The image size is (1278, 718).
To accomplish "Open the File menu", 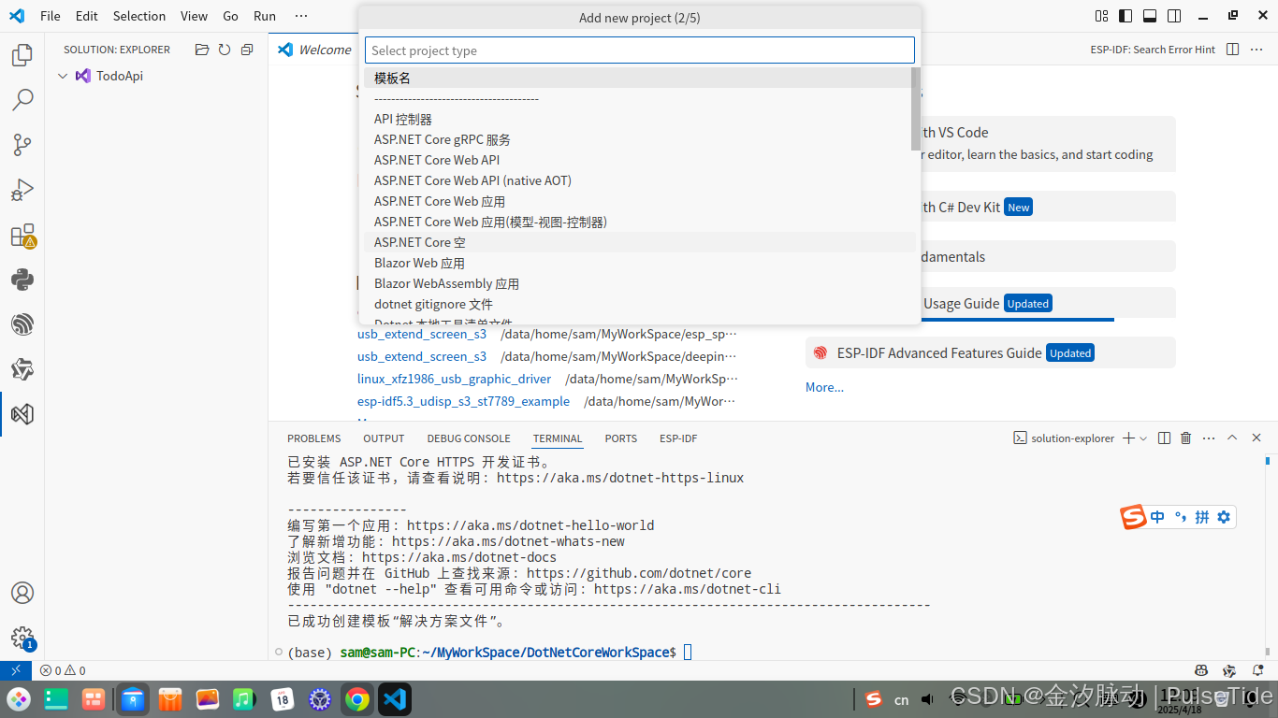I will click(x=51, y=16).
